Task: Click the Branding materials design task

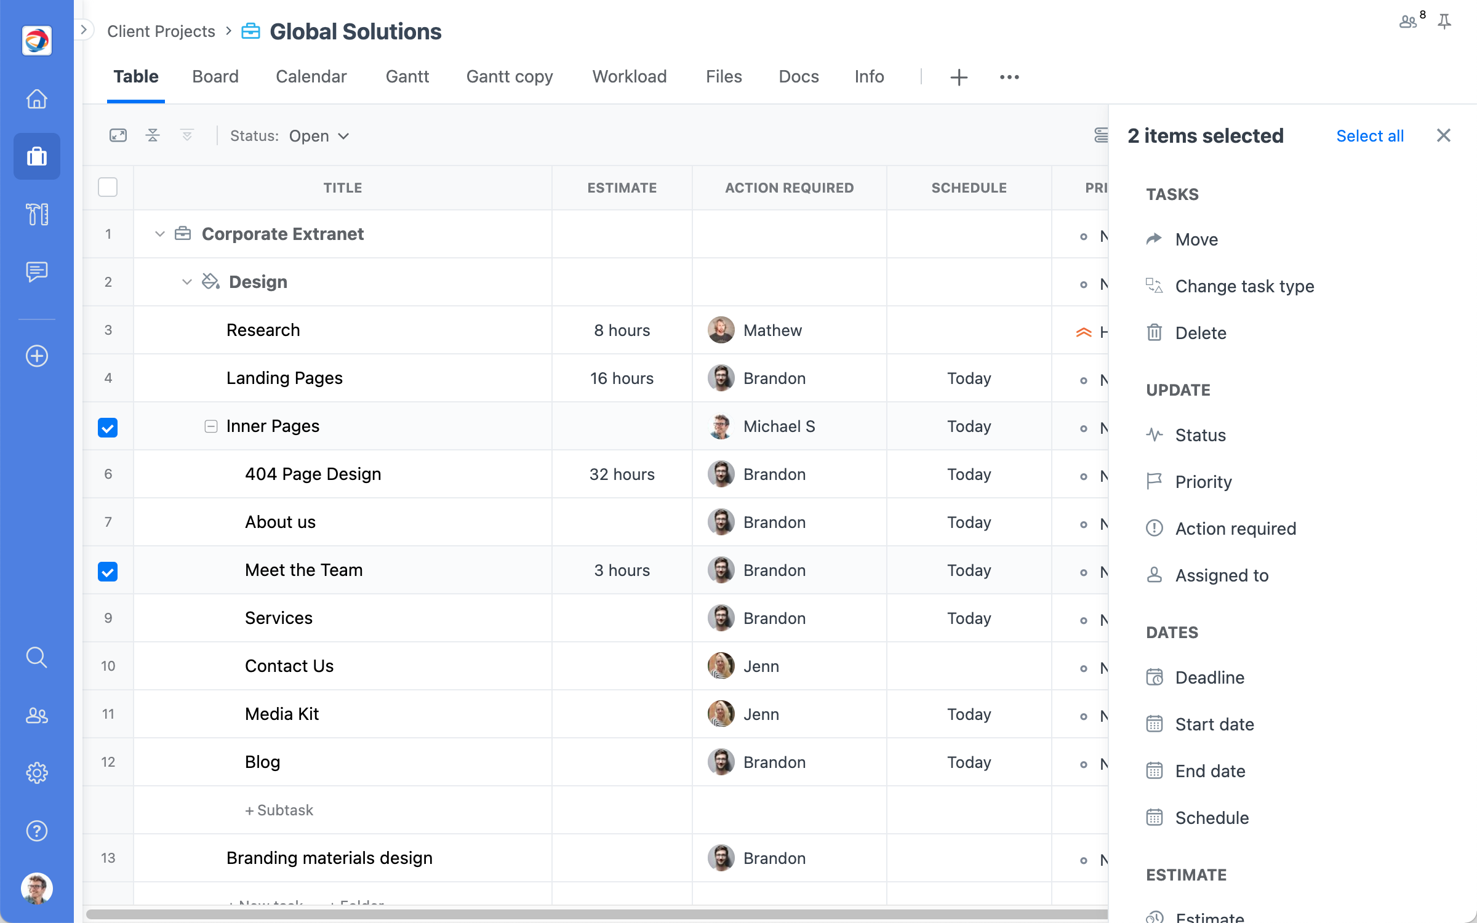Action: pyautogui.click(x=329, y=858)
